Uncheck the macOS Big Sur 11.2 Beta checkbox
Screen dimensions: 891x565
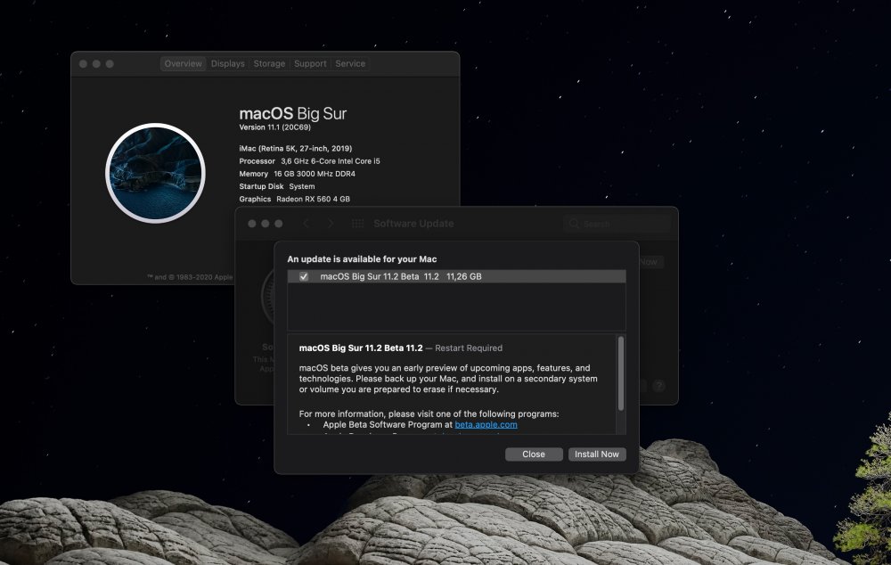click(x=304, y=277)
